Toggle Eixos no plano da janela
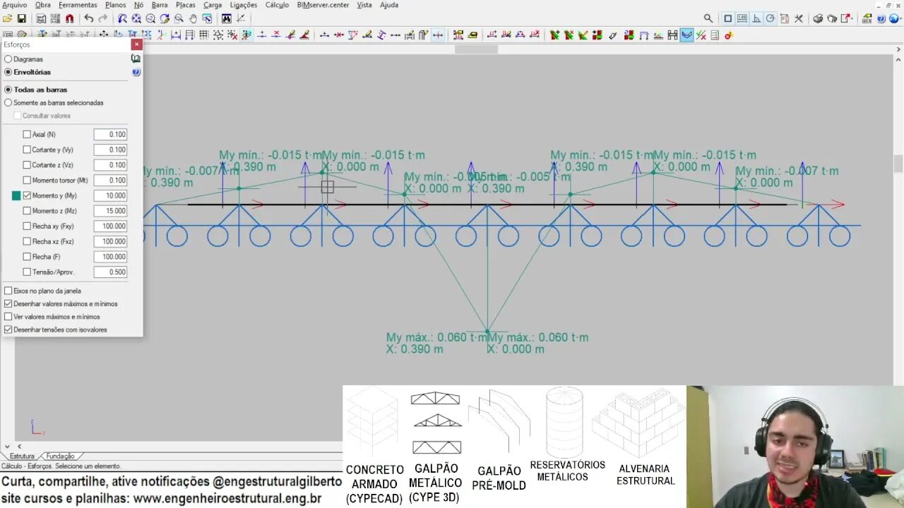 8,291
